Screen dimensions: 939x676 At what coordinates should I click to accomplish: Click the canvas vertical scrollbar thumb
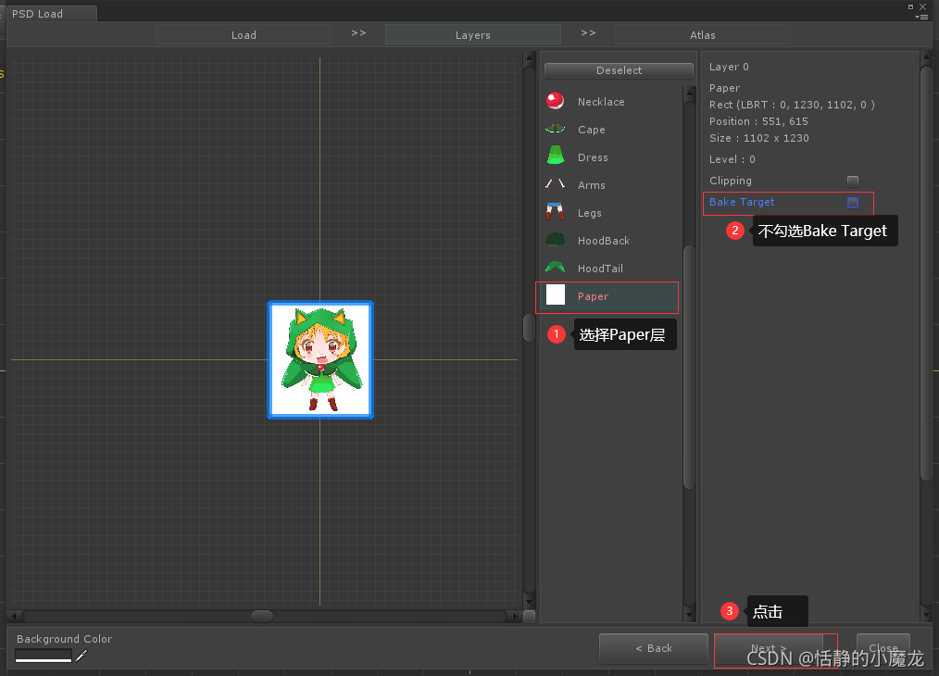coord(529,328)
